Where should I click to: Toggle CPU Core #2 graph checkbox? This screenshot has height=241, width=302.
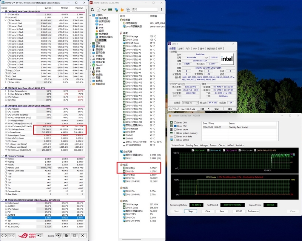[208, 150]
